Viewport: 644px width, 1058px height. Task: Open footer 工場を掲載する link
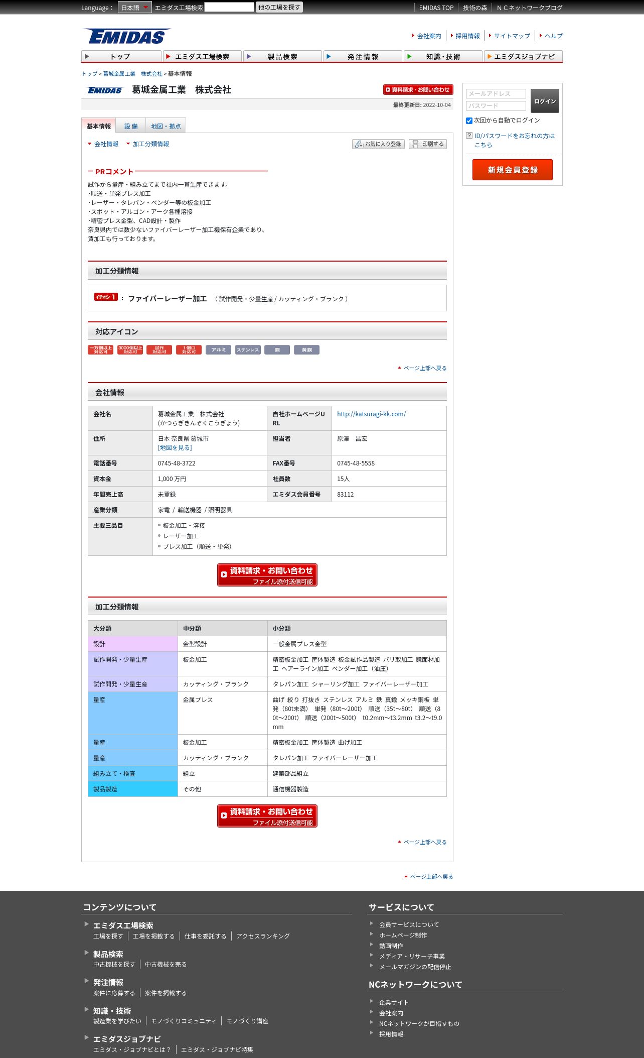(153, 936)
